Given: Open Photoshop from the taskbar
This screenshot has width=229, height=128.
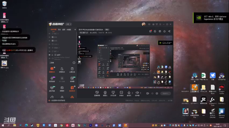Looking at the screenshot, I should point(84,125).
